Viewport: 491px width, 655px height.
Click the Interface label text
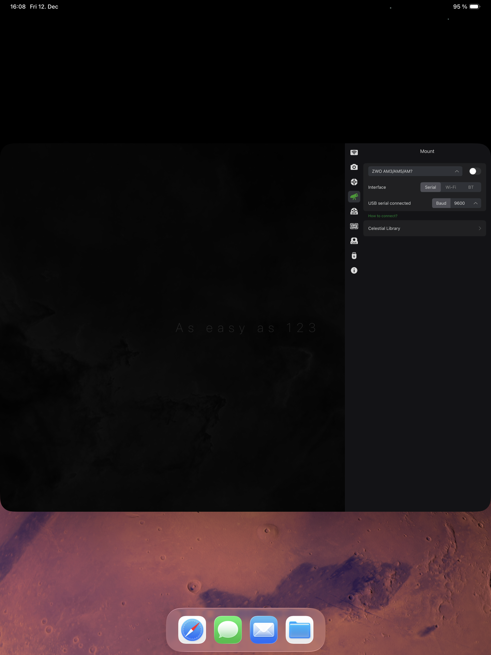pos(377,187)
